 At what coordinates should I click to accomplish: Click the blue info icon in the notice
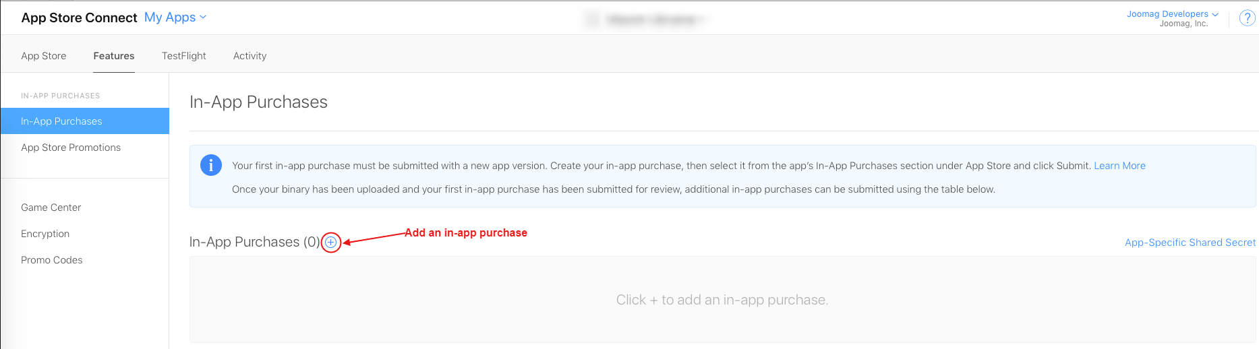211,165
